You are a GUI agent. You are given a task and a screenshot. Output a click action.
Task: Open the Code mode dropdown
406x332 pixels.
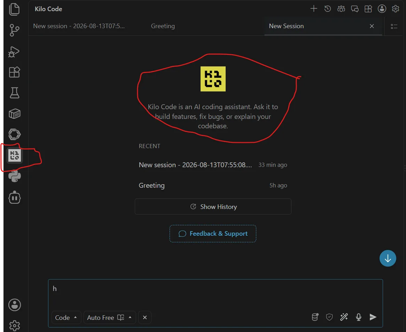[x=66, y=317]
